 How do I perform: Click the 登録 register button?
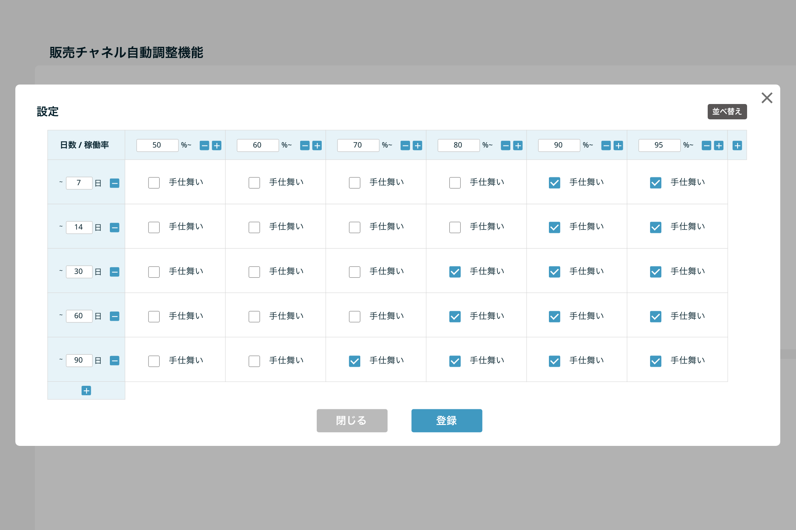click(x=447, y=421)
